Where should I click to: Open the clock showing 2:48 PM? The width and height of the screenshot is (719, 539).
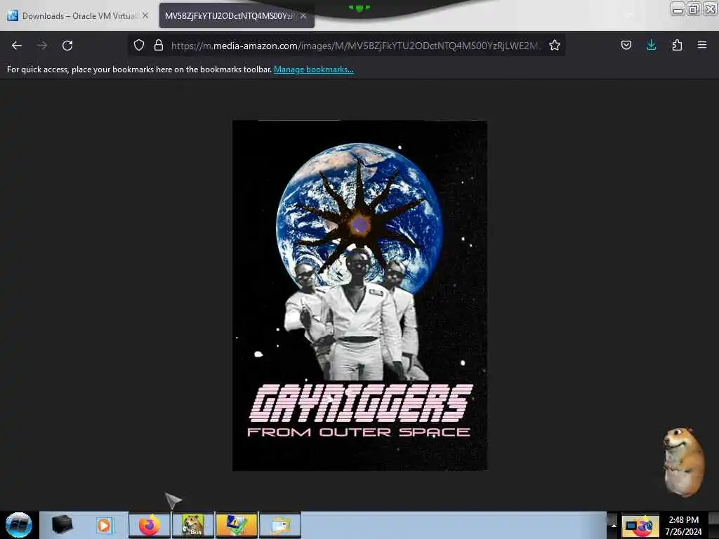click(683, 525)
